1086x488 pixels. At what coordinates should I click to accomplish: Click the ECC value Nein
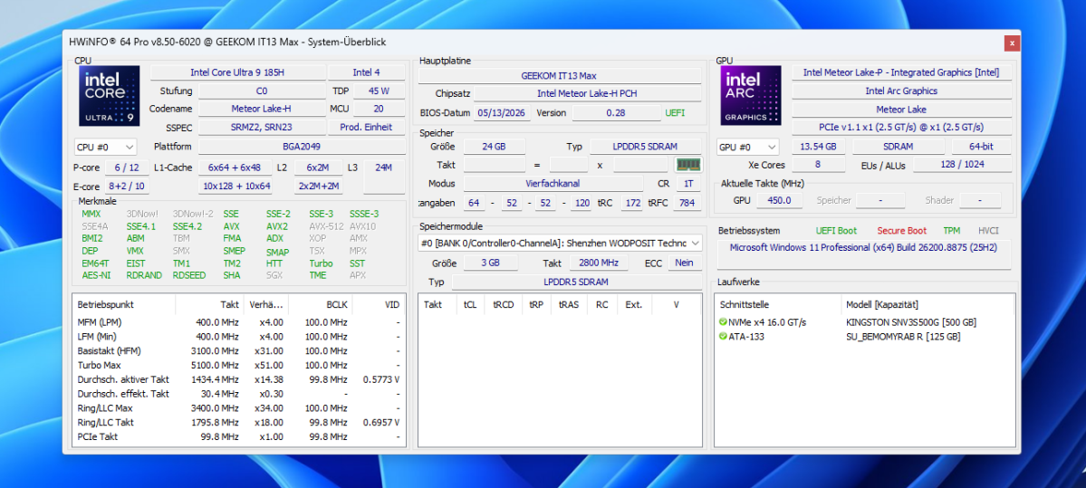[684, 263]
